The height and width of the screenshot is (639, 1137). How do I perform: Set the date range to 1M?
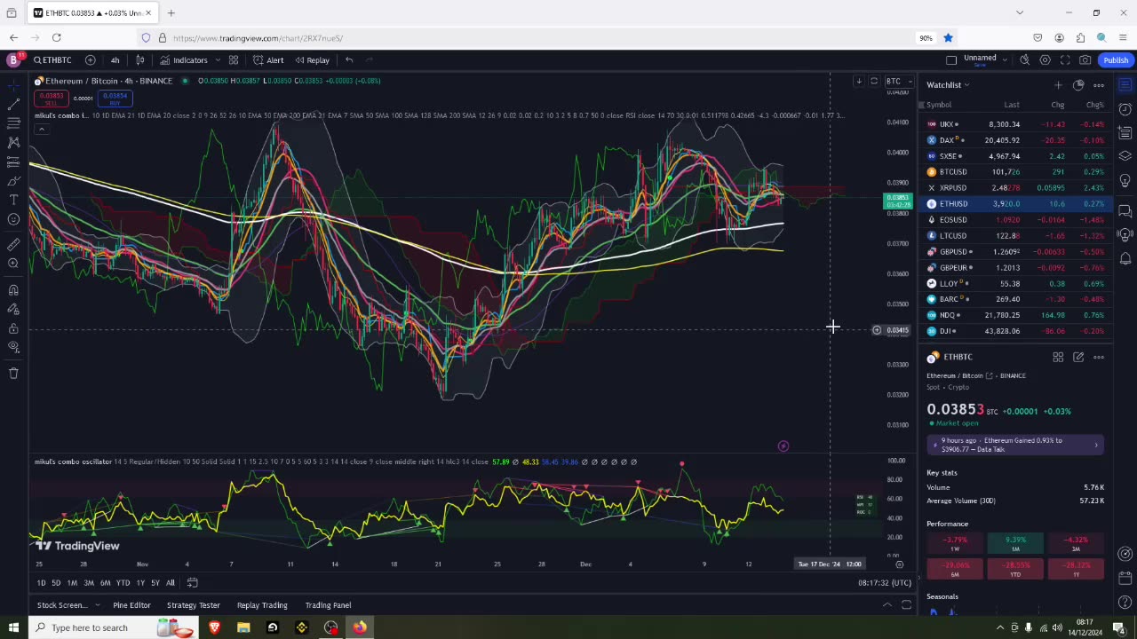pos(72,583)
